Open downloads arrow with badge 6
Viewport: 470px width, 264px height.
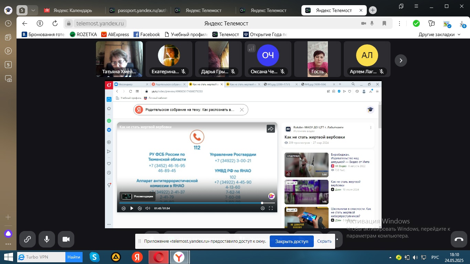click(462, 23)
